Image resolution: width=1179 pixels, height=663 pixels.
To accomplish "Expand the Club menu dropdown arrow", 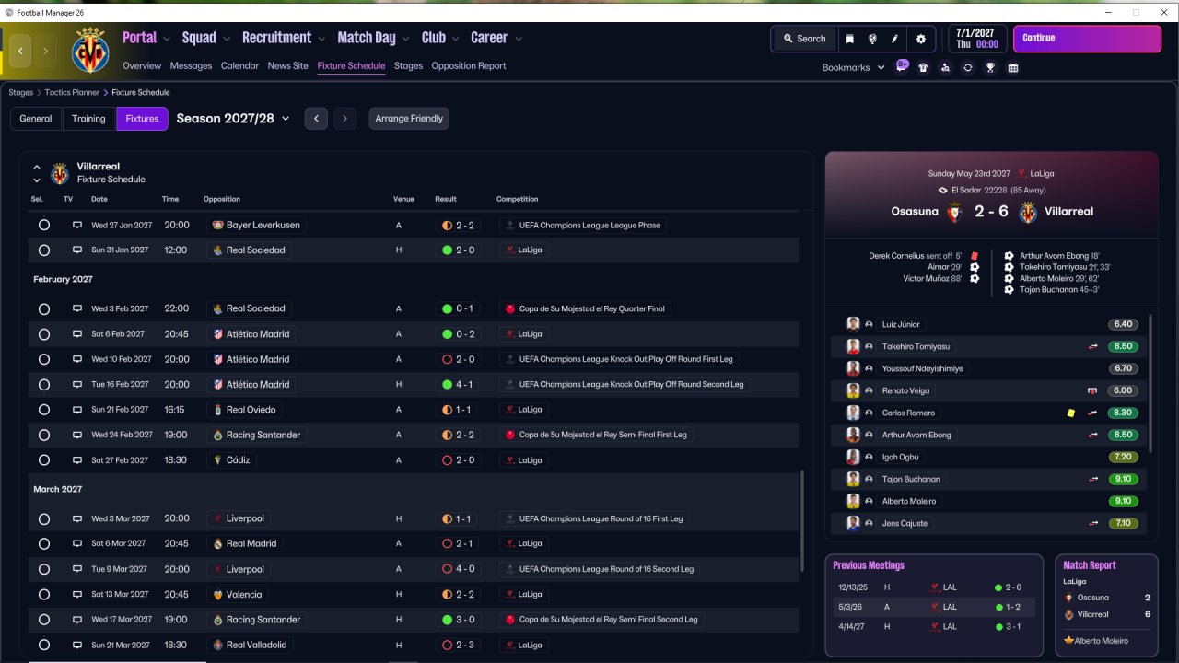I will click(454, 39).
